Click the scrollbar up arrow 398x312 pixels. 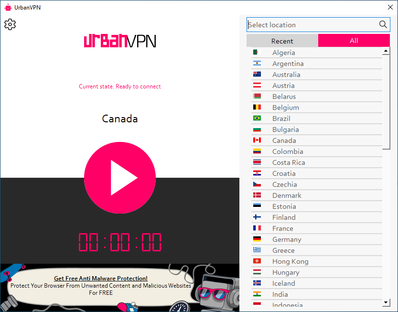pos(386,52)
